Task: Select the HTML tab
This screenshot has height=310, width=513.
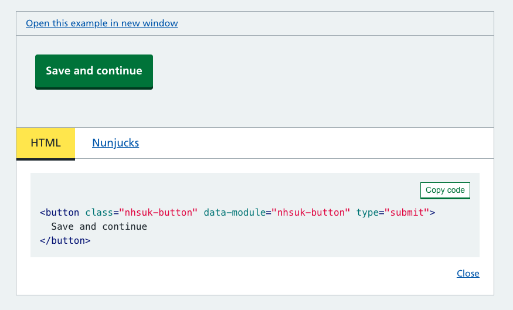Action: coord(46,143)
